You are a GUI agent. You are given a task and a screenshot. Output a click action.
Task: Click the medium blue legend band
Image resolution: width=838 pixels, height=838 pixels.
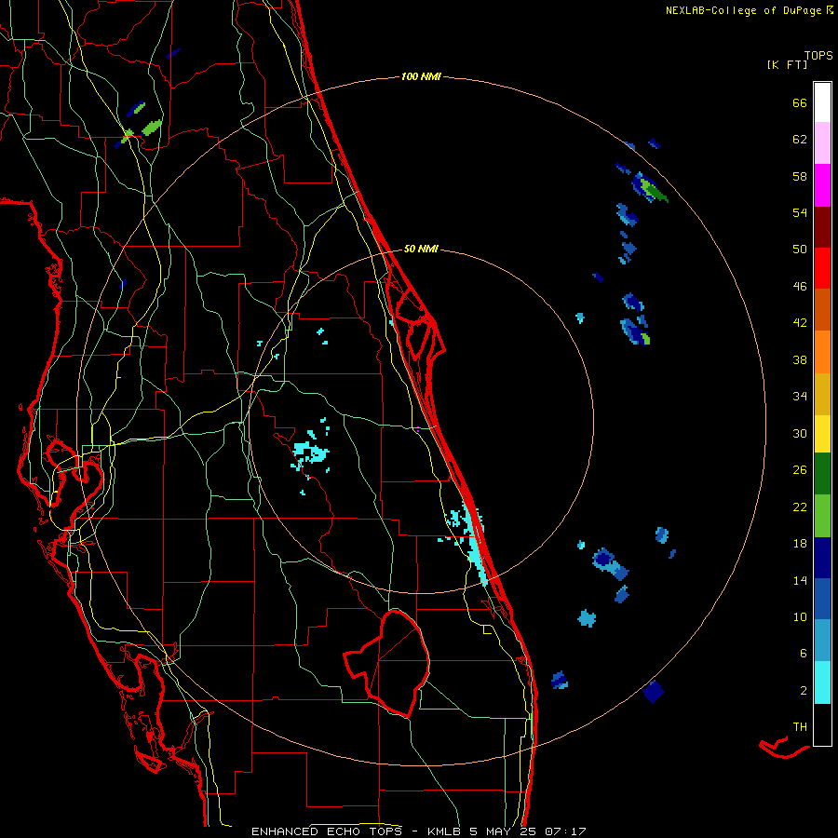[822, 599]
